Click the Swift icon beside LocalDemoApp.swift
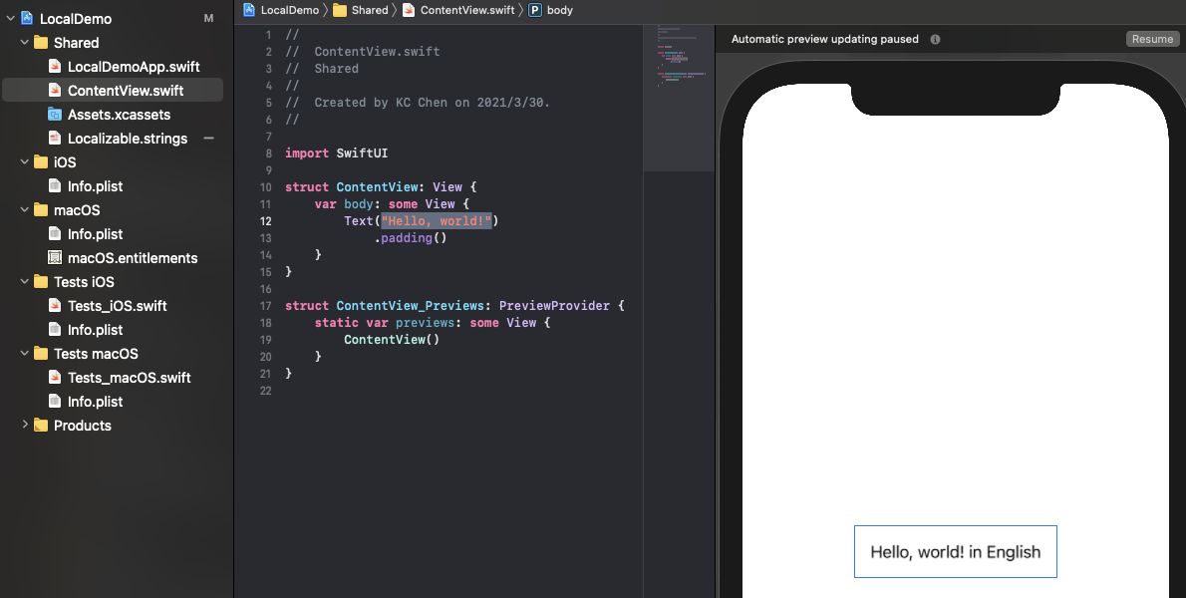Screen dimensions: 1186x598 click(55, 67)
